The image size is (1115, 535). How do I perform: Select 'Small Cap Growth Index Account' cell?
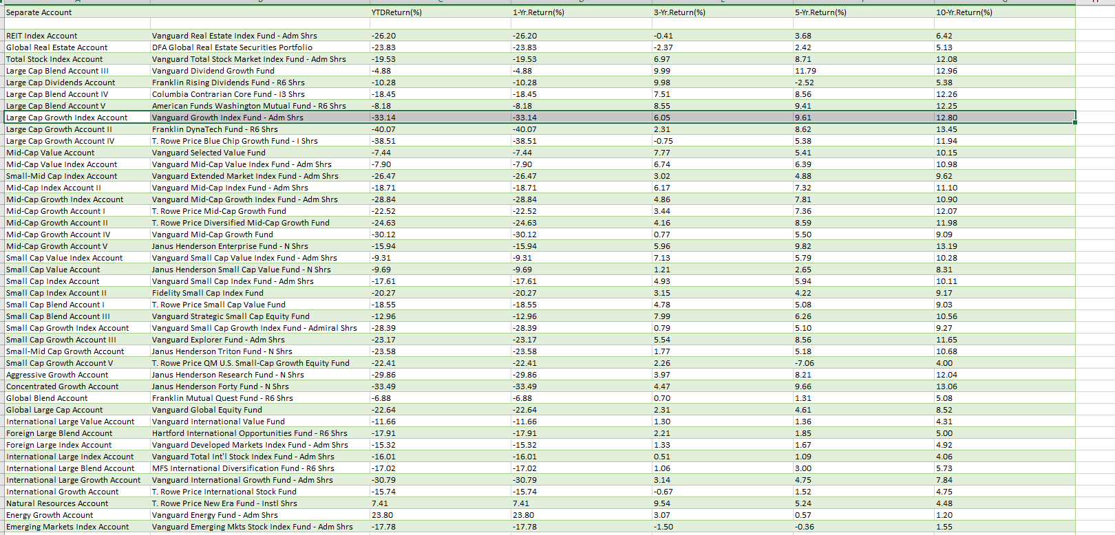click(77, 328)
